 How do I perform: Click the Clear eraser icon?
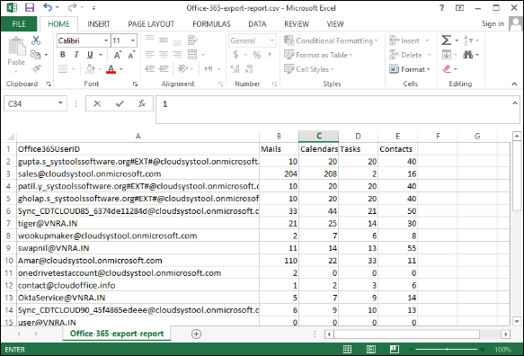(447, 69)
